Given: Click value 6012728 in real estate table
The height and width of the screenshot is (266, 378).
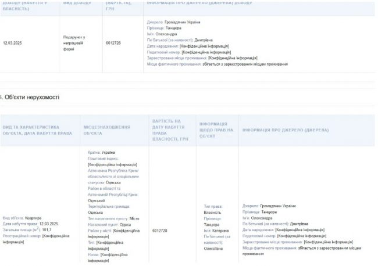Looking at the screenshot, I should [x=160, y=231].
